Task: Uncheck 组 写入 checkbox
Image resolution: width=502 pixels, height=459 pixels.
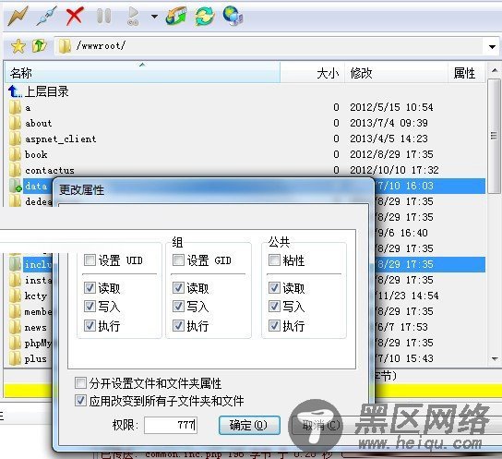Action: (x=178, y=307)
